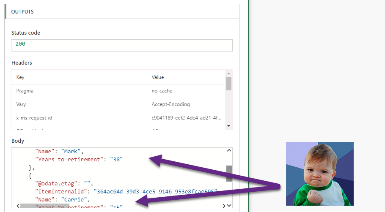Click Body panel scroll left arrow
Screen dimensions: 385x212
pos(17,205)
